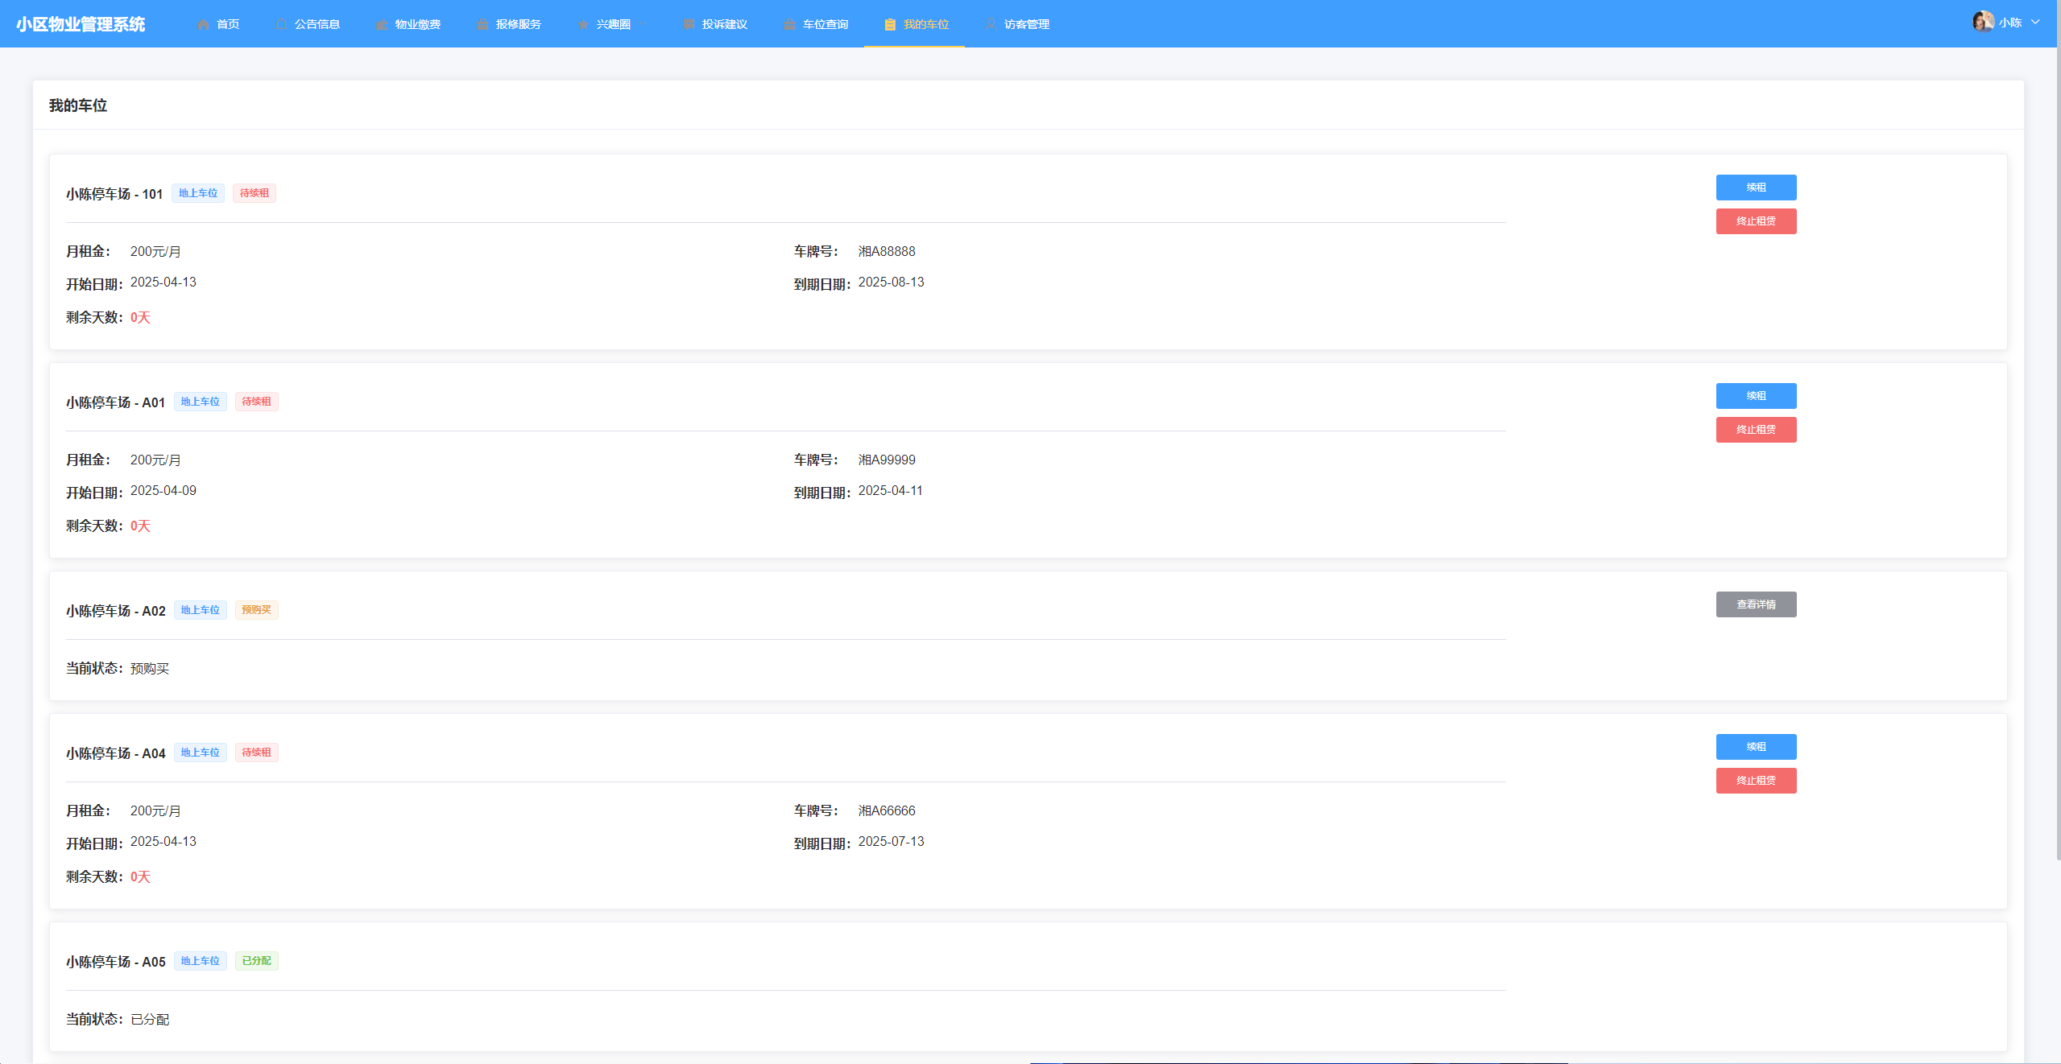Click the star icon for 兴趣圈
2061x1064 pixels.
click(583, 24)
